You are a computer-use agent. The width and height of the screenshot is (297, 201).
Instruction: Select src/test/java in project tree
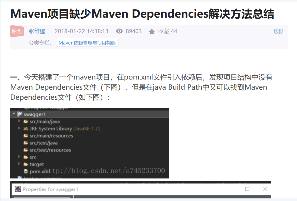(x=44, y=143)
